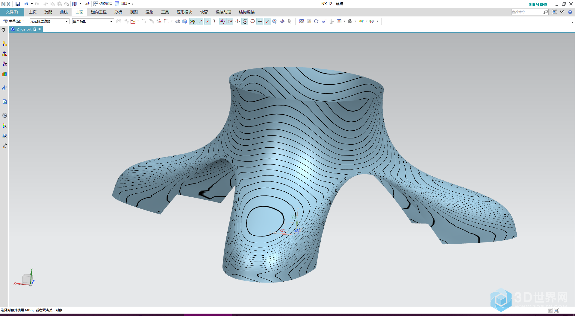This screenshot has width=575, height=316.
Task: Toggle the arc center snap option
Action: tap(245, 21)
